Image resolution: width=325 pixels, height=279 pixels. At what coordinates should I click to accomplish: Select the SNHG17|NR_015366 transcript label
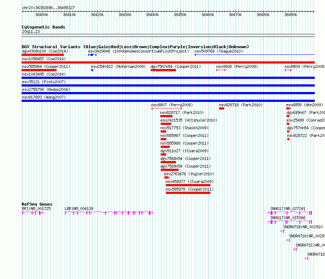[x=288, y=218]
